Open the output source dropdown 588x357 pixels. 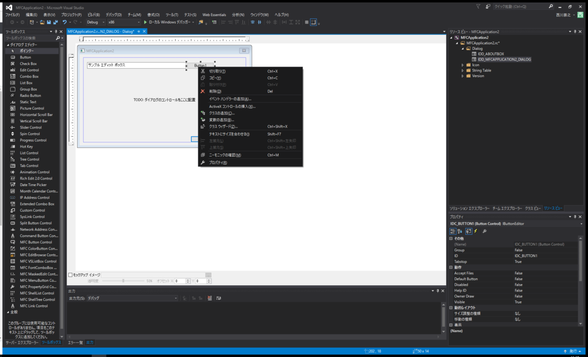[x=133, y=298]
